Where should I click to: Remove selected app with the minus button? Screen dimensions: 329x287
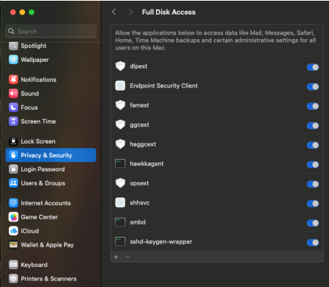click(127, 257)
